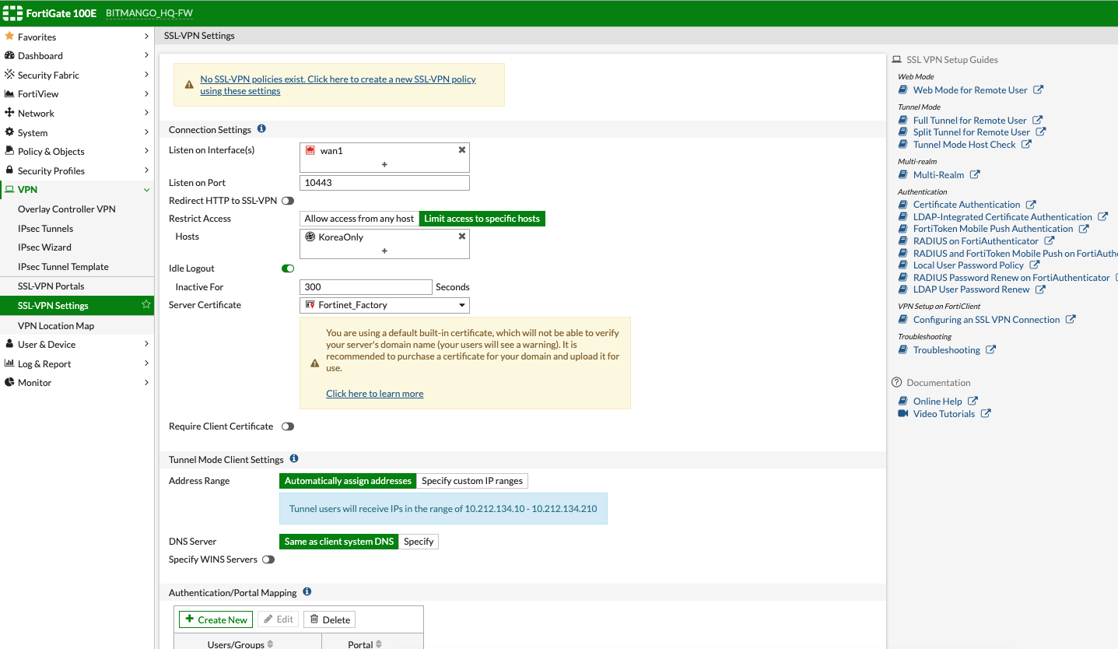Viewport: 1118px width, 649px height.
Task: Click the Documentation question mark icon
Action: [897, 382]
